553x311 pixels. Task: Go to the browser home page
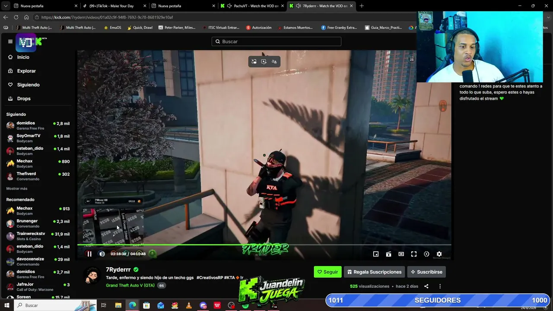click(26, 17)
